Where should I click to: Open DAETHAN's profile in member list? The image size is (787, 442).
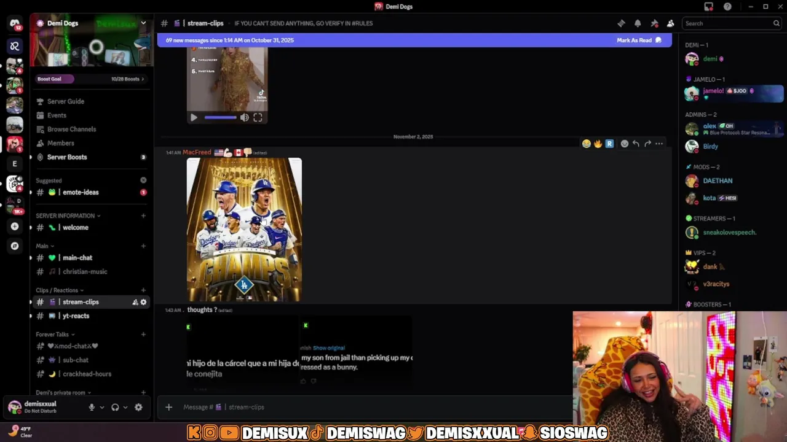point(735,180)
